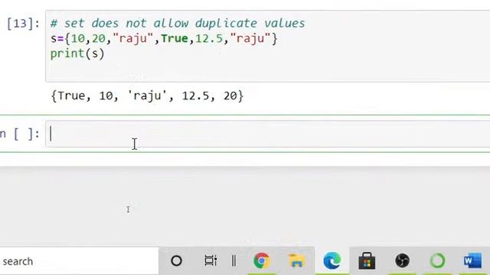The height and width of the screenshot is (275, 490).
Task: Open Task View on the taskbar
Action: coord(211,260)
